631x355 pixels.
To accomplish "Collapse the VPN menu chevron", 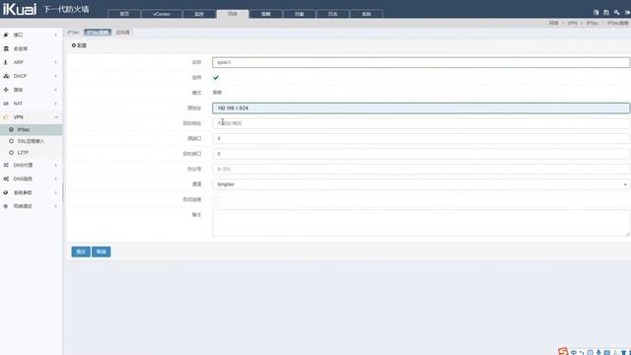I will pos(56,117).
